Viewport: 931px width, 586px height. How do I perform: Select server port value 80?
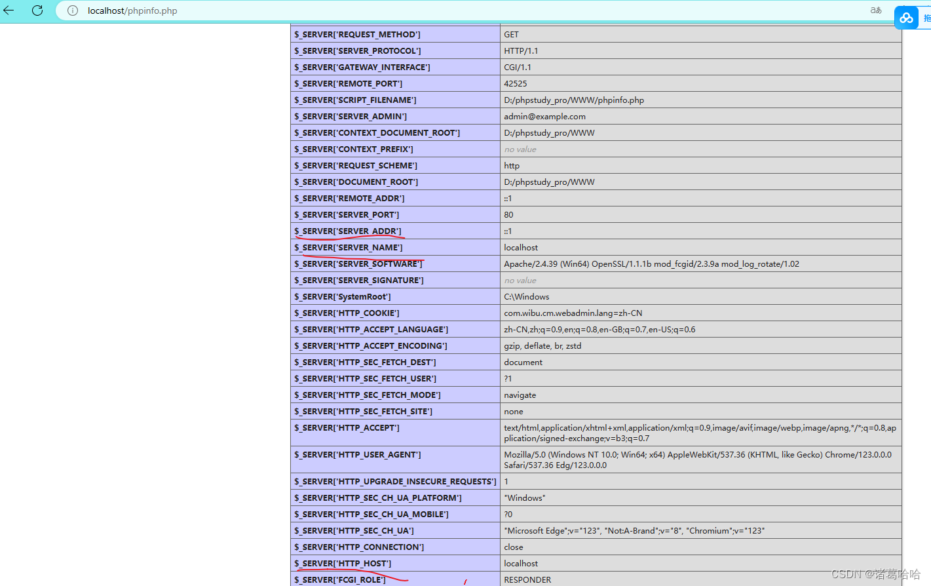coord(508,214)
